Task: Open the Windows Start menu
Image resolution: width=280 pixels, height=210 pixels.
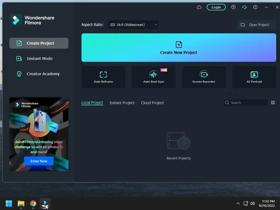Action: point(9,203)
